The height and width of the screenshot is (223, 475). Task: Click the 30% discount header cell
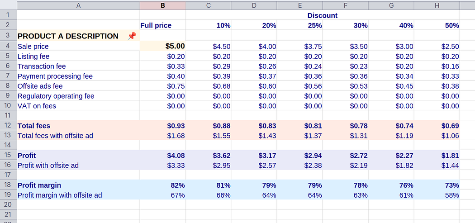point(345,25)
